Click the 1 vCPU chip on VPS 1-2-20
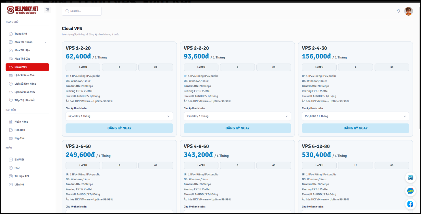This screenshot has width=421, height=214. point(83,67)
